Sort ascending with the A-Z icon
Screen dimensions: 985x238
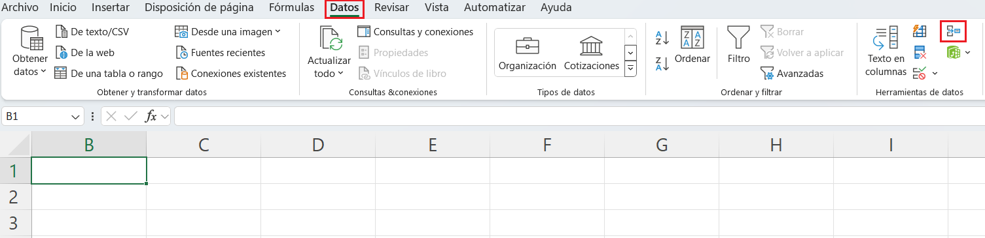point(662,38)
